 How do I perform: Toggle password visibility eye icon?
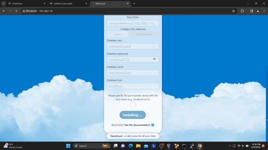pos(154,59)
